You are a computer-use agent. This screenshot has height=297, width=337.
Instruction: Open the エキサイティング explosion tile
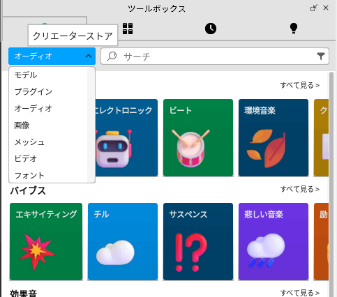[x=46, y=241]
